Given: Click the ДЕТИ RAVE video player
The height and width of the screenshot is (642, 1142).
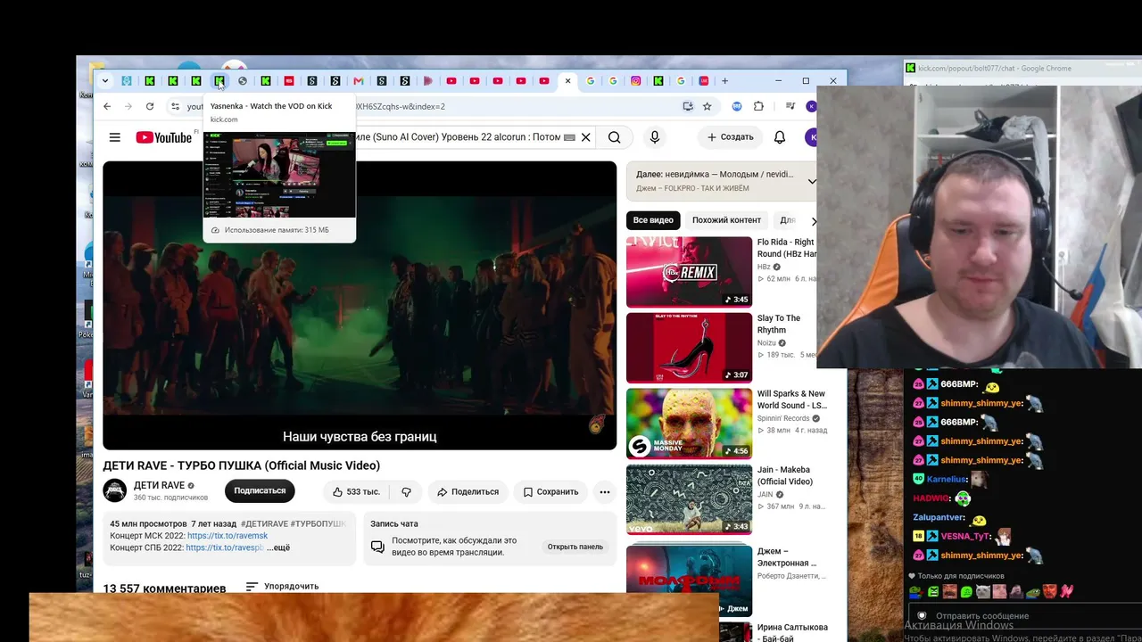Looking at the screenshot, I should click(x=360, y=305).
